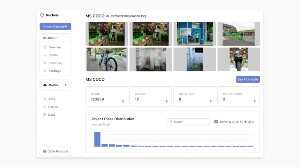Open the Slices card arrow
Image resolution: width=300 pixels, height=167 pixels.
click(167, 101)
